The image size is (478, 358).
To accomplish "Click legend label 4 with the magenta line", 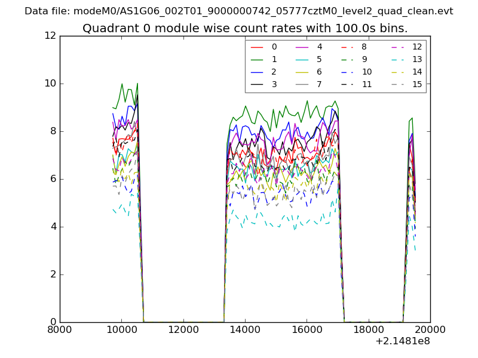I will [x=319, y=47].
